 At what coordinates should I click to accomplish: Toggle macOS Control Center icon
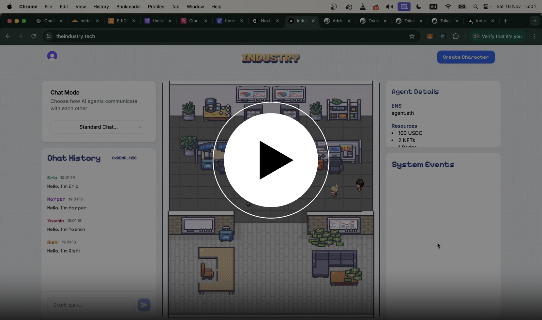(x=486, y=7)
